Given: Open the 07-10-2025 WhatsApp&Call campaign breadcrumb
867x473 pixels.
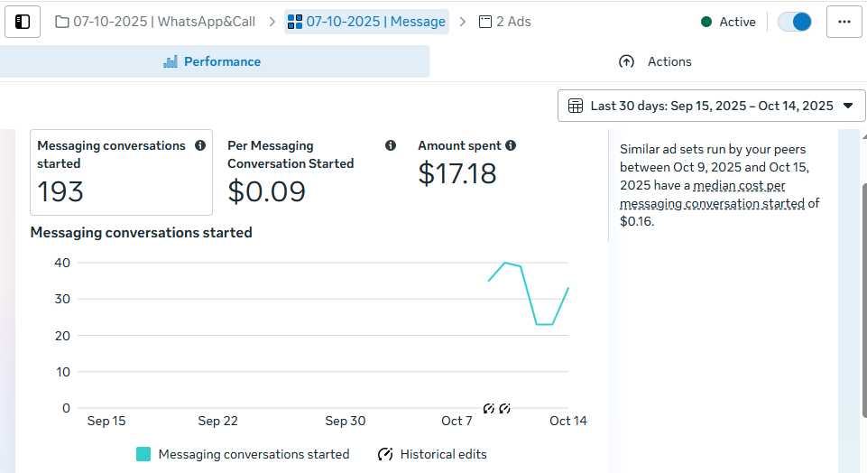Looking at the screenshot, I should coord(156,22).
